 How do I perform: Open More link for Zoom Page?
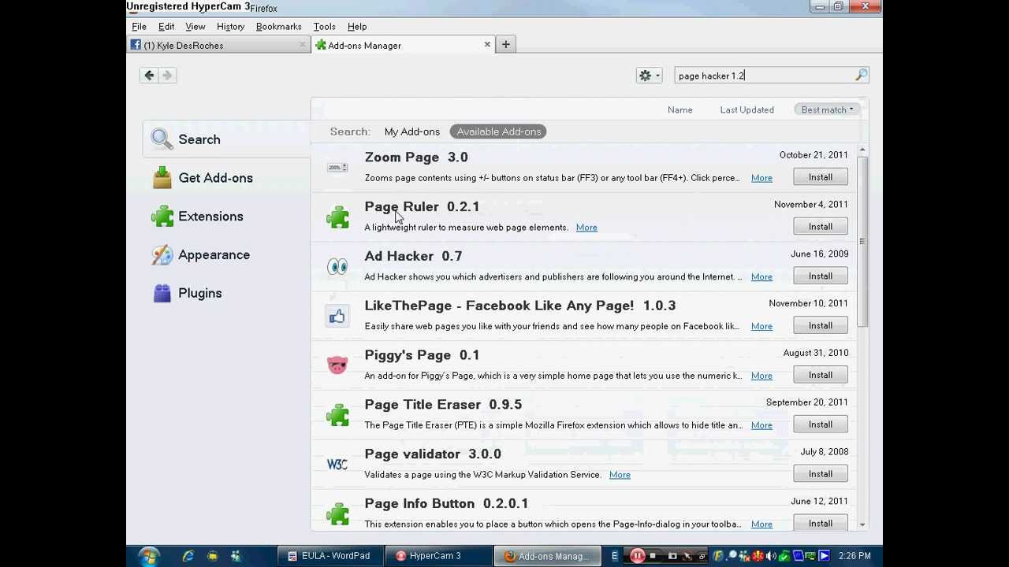coord(761,178)
